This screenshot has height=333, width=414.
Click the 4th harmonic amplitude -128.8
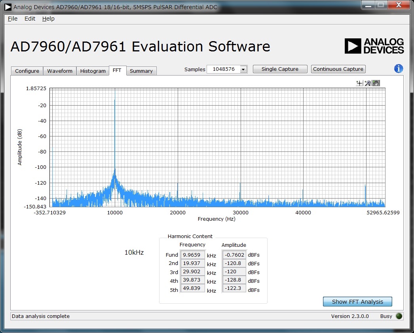pos(234,280)
